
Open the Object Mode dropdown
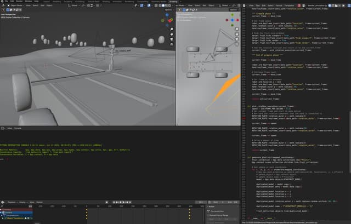(x=18, y=5)
